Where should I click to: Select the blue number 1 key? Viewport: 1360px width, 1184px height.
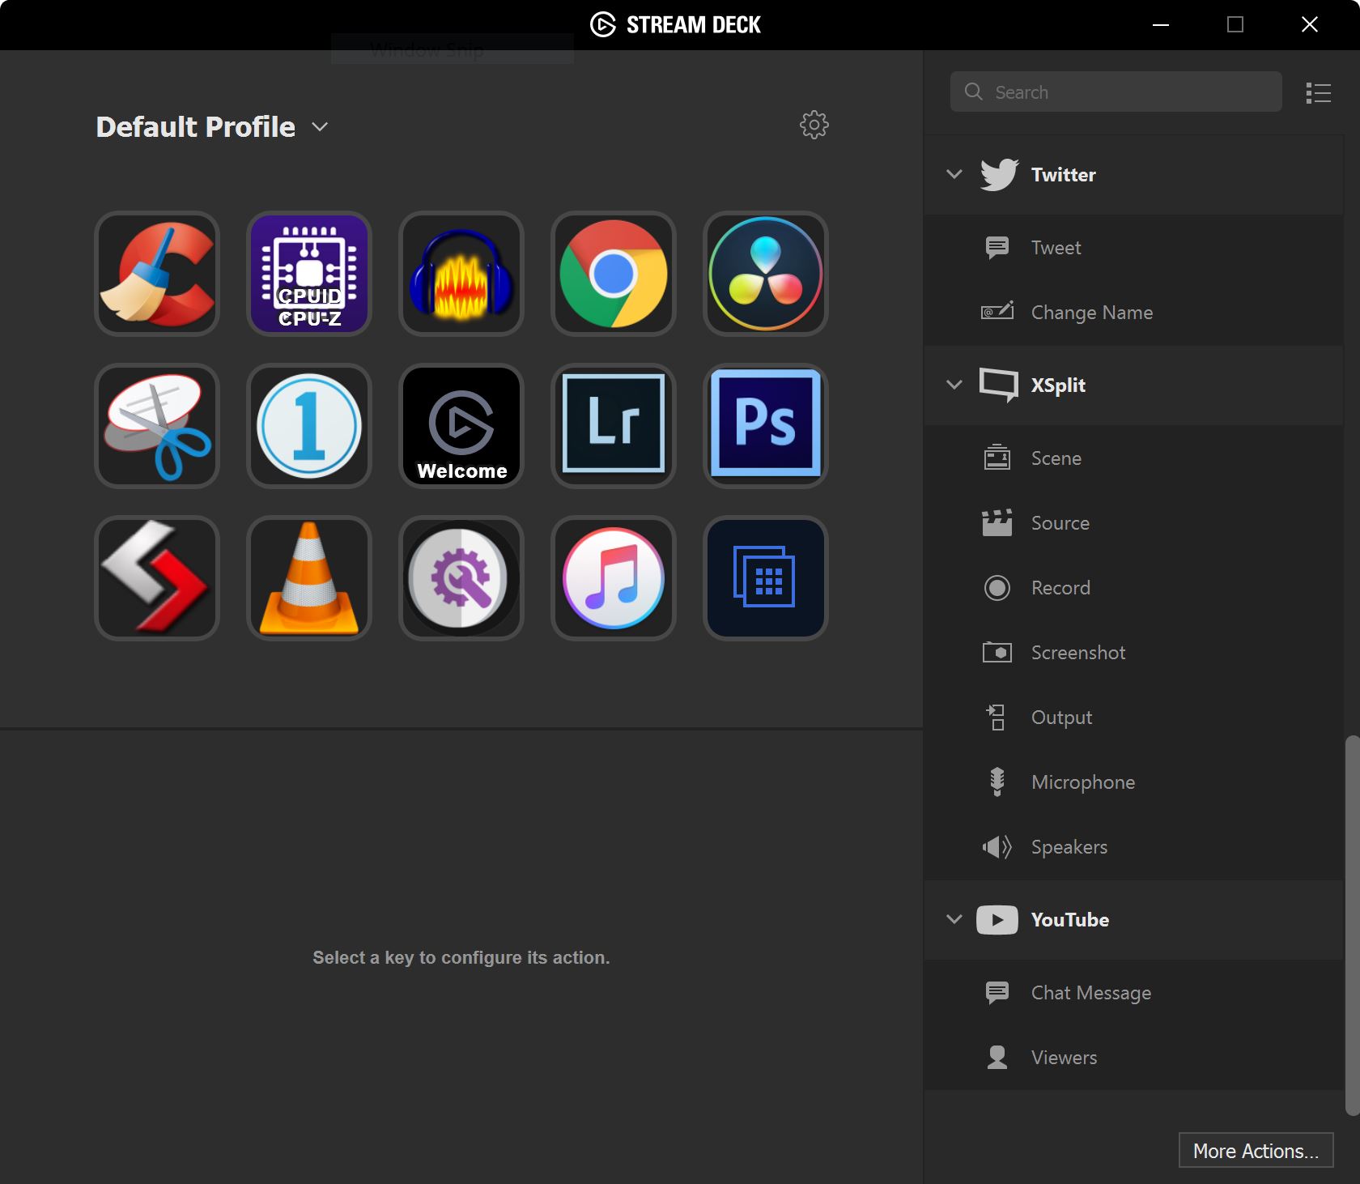click(x=309, y=426)
